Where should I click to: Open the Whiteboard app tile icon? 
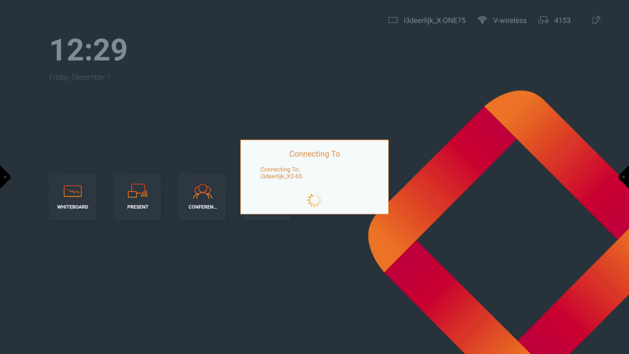tap(73, 191)
